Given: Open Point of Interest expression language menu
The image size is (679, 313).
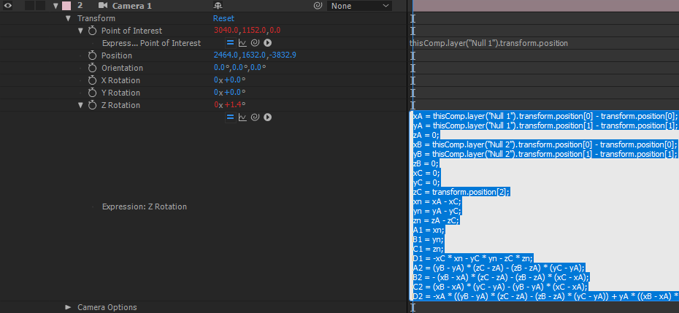Looking at the screenshot, I should click(267, 43).
